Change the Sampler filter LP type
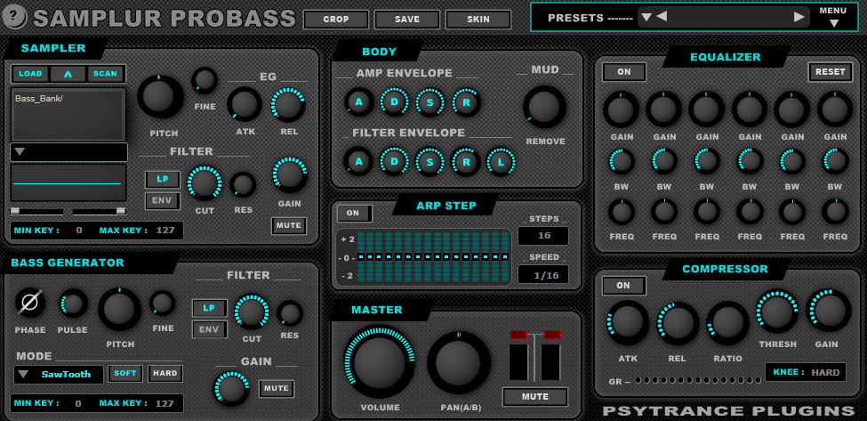 tap(163, 179)
